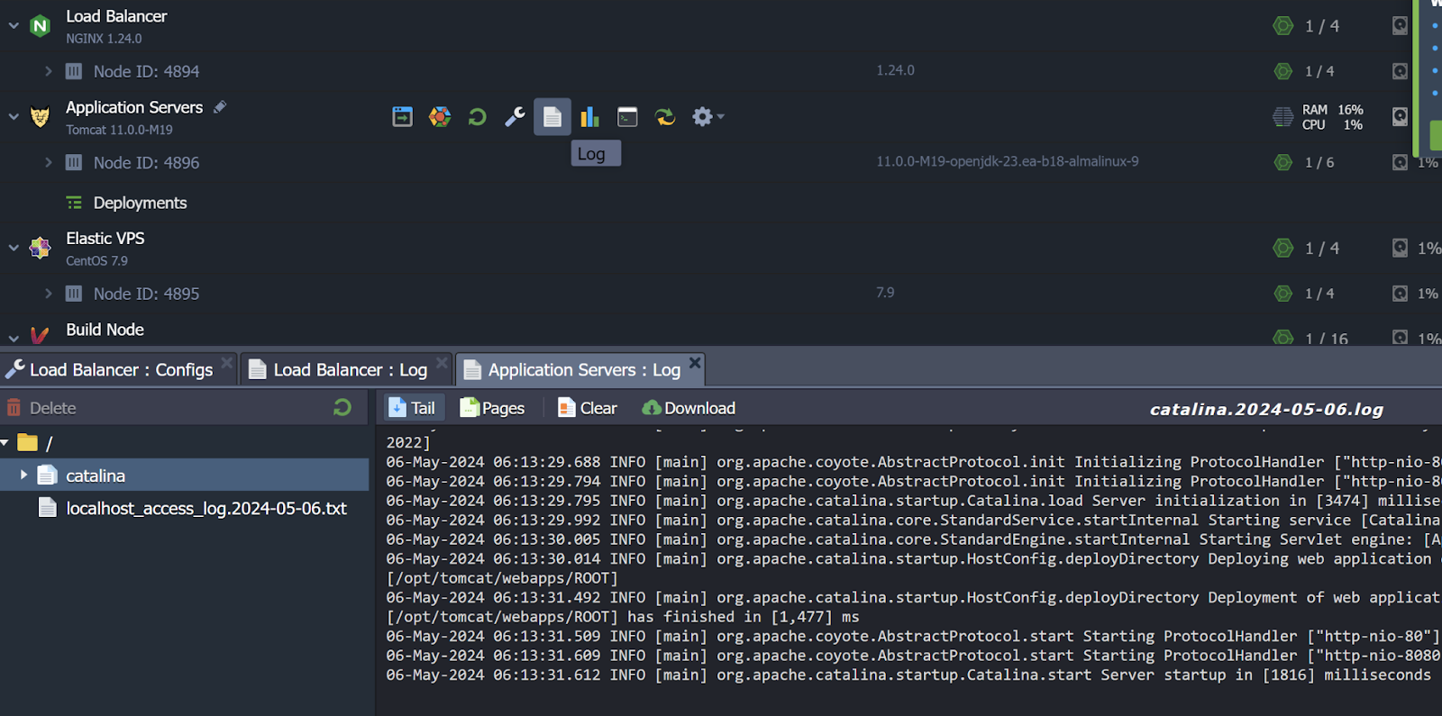Open Statistics bar chart icon

coord(589,116)
